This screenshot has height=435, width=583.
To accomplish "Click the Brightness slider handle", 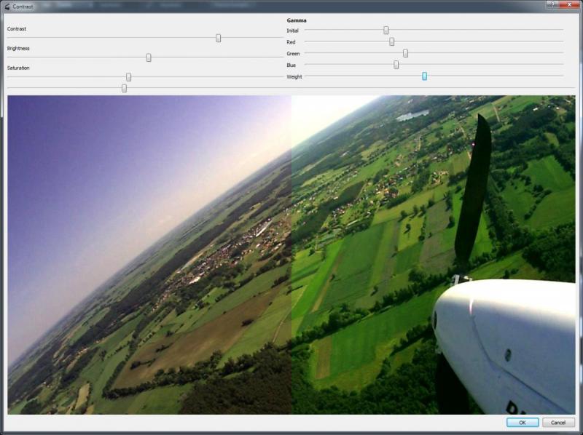I will (x=149, y=57).
